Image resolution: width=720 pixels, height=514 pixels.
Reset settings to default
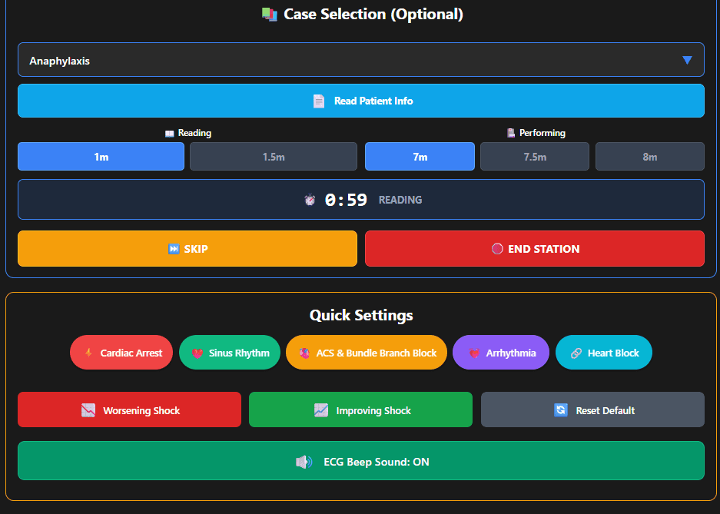[592, 410]
